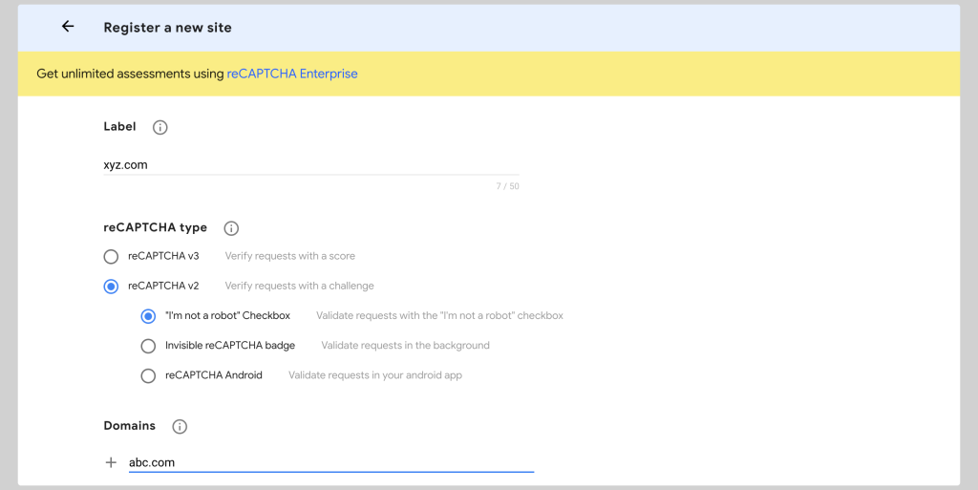
Task: Select the reCAPTCHA v2 radio button
Action: pos(111,287)
